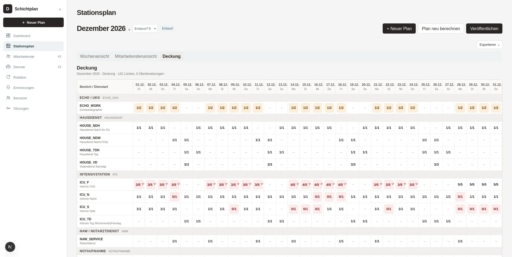Expand the Exportieren dropdown
Image resolution: width=512 pixels, height=257 pixels.
(x=489, y=45)
